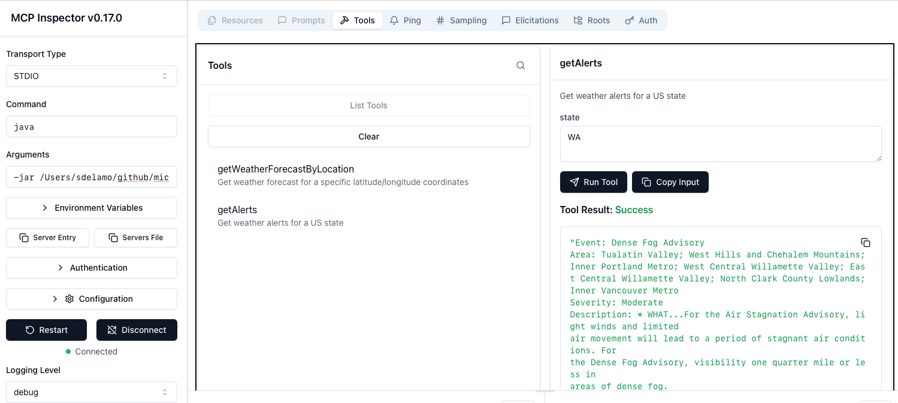Disconnect from the MCP server
Viewport: 898px width, 403px height.
(x=137, y=330)
